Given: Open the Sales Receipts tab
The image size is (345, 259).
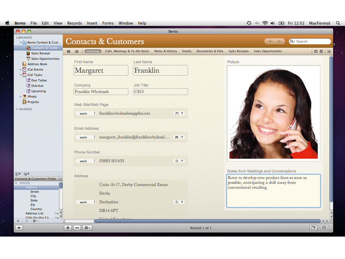Looking at the screenshot, I should [x=238, y=51].
